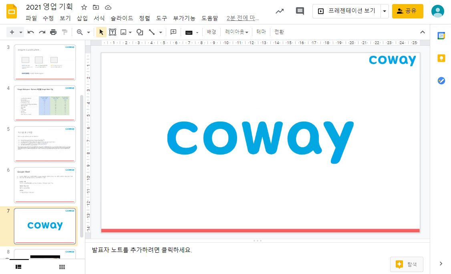
Task: Click the Google Slides home icon
Action: (12, 12)
